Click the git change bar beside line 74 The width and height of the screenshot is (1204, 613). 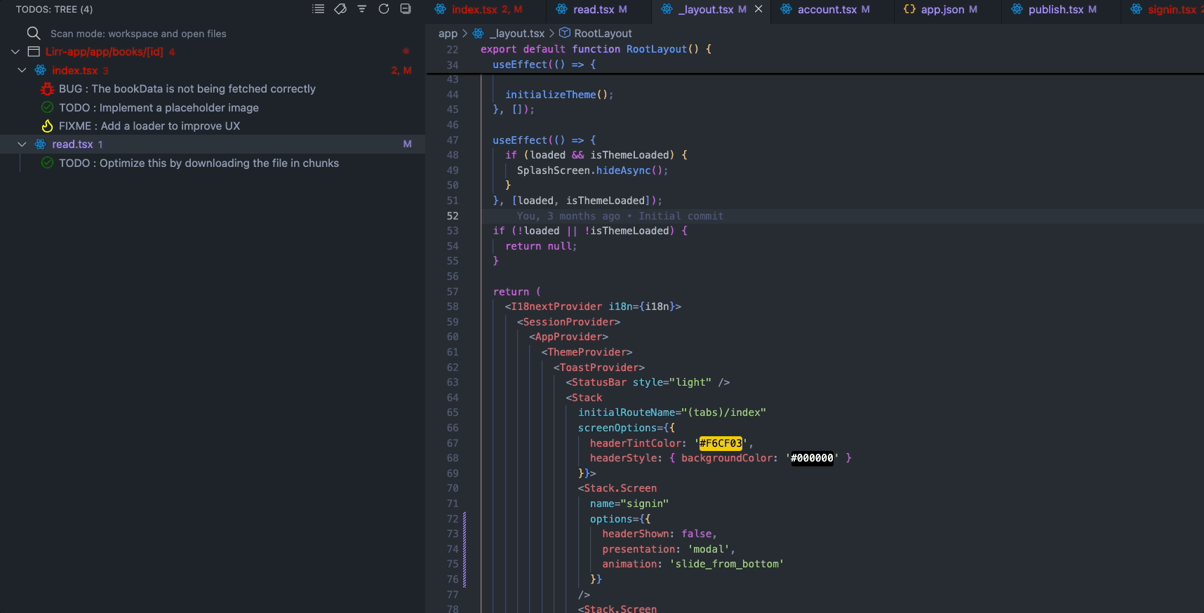coord(464,549)
